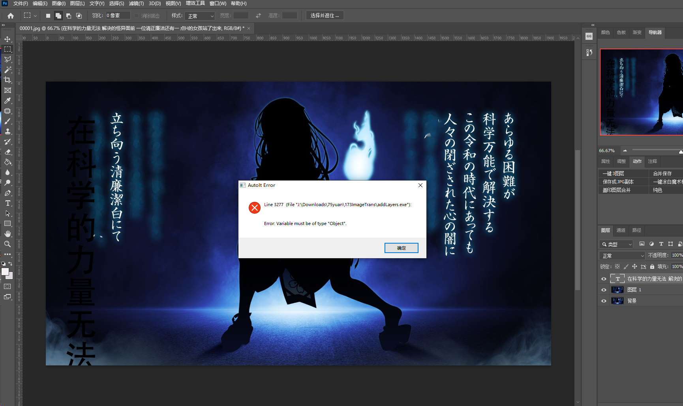
Task: Select the Eraser tool
Action: click(8, 152)
